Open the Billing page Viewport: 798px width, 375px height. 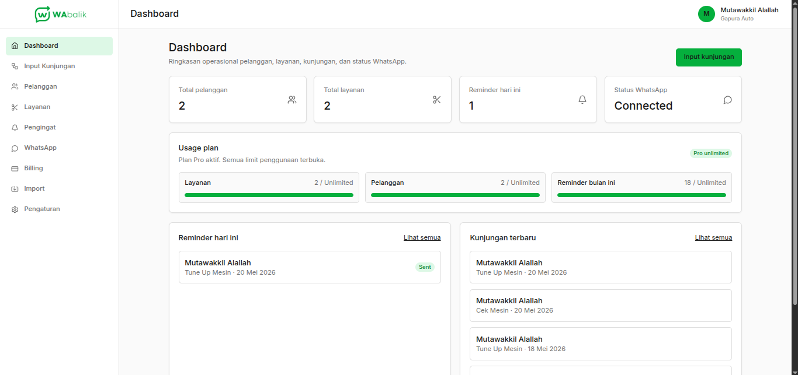coord(59,169)
